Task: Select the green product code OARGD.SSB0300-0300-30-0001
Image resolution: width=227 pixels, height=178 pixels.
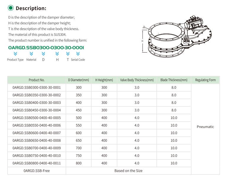Action: pos(46,47)
